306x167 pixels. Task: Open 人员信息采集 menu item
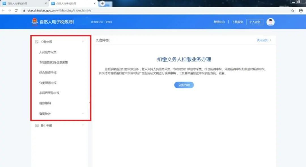pos(48,52)
